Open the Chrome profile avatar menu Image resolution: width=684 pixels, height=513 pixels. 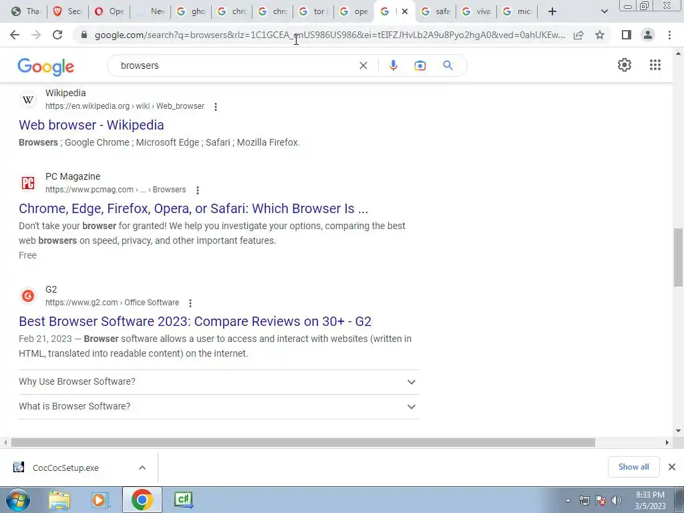(648, 35)
